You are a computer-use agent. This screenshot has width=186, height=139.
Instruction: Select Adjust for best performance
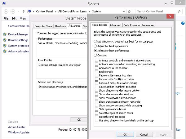coord(95,51)
